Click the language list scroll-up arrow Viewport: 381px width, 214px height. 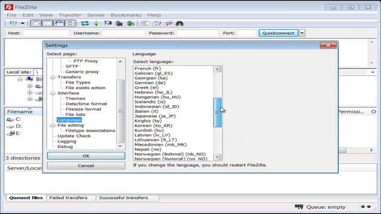(217, 70)
